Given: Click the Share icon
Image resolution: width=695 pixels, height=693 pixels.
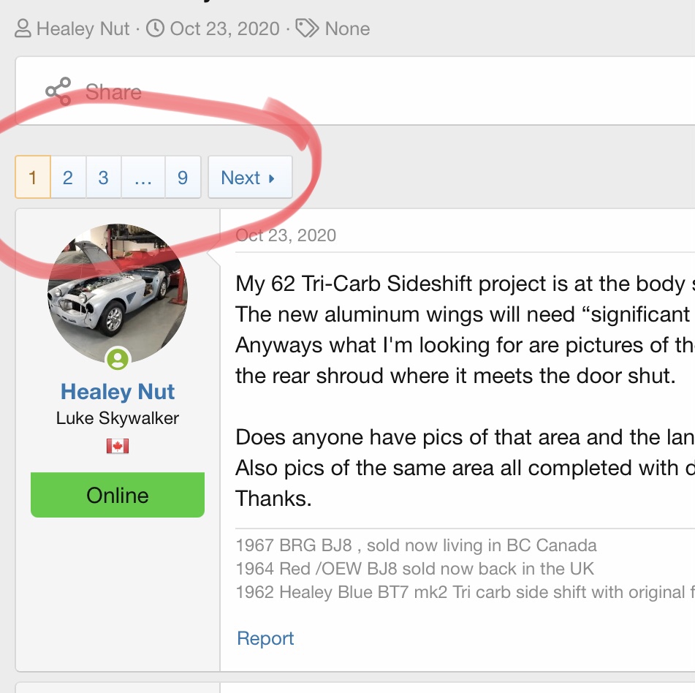Looking at the screenshot, I should (x=58, y=91).
